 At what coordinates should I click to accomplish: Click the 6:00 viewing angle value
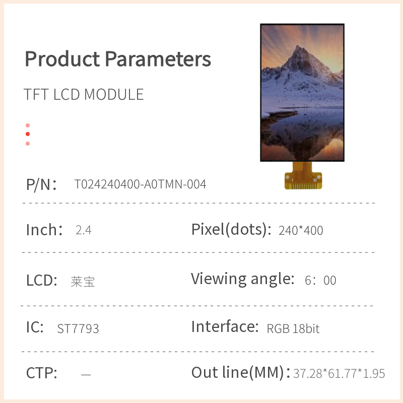click(x=320, y=281)
